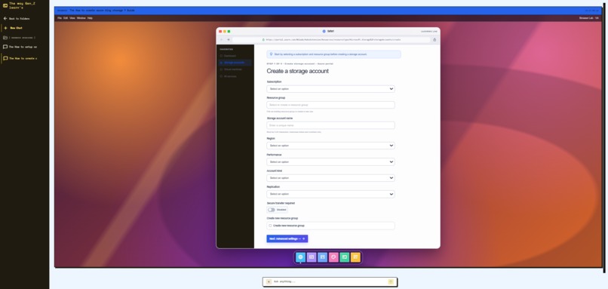This screenshot has width=608, height=289.
Task: Click browser back arrow
Action: [222, 39]
